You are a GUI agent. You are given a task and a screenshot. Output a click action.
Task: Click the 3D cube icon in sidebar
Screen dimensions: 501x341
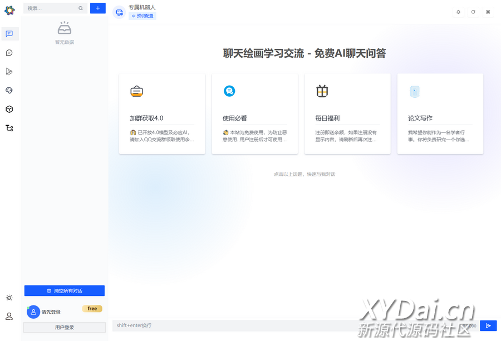(9, 109)
